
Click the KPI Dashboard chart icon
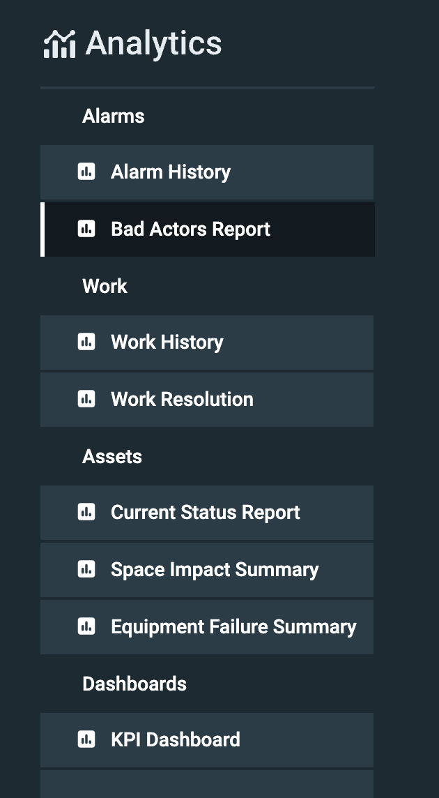click(x=86, y=739)
